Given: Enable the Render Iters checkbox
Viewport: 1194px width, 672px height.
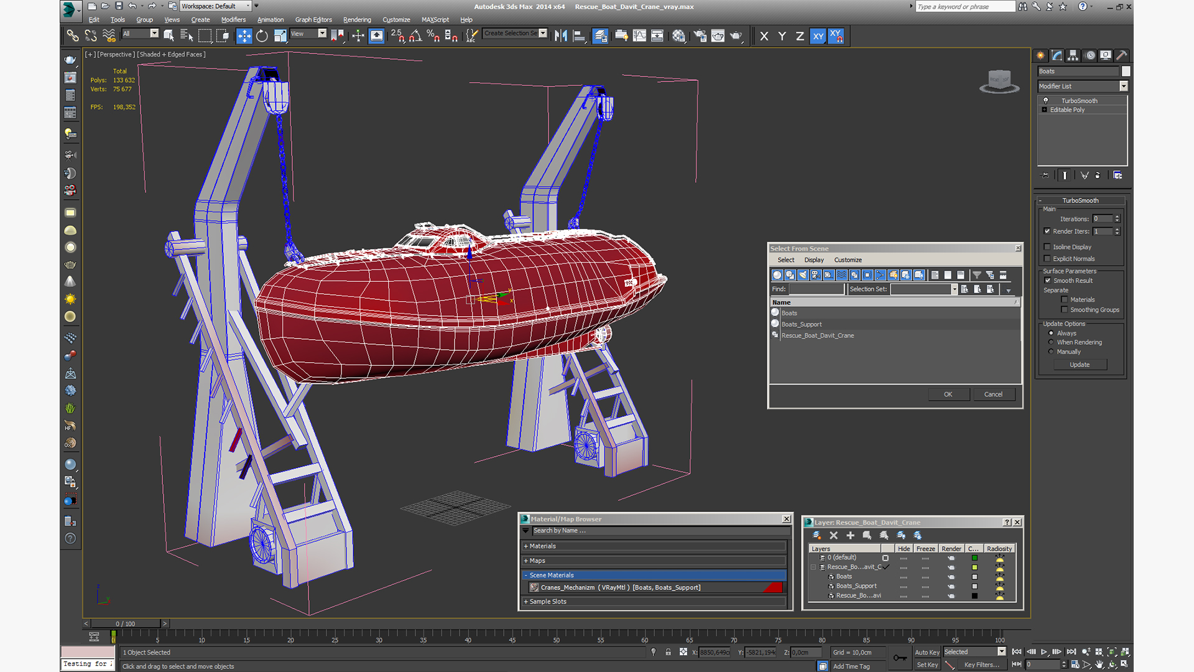Looking at the screenshot, I should (1047, 231).
